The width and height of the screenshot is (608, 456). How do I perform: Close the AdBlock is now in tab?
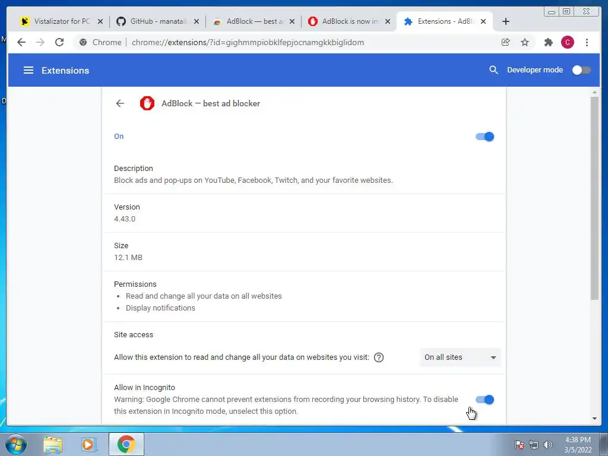pos(387,21)
